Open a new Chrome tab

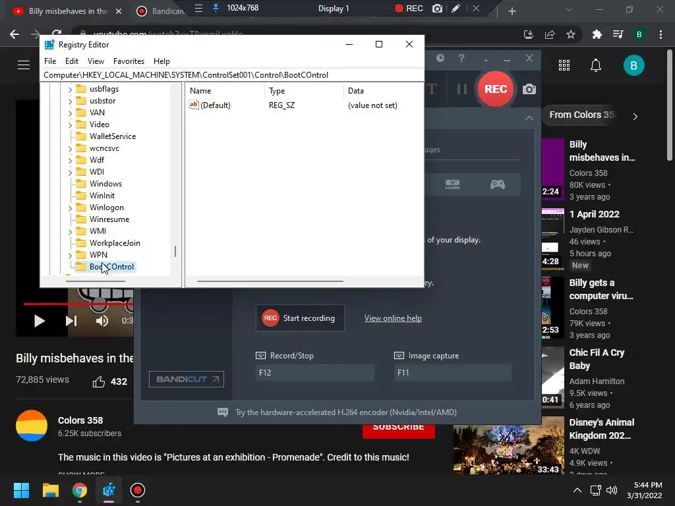(x=512, y=11)
